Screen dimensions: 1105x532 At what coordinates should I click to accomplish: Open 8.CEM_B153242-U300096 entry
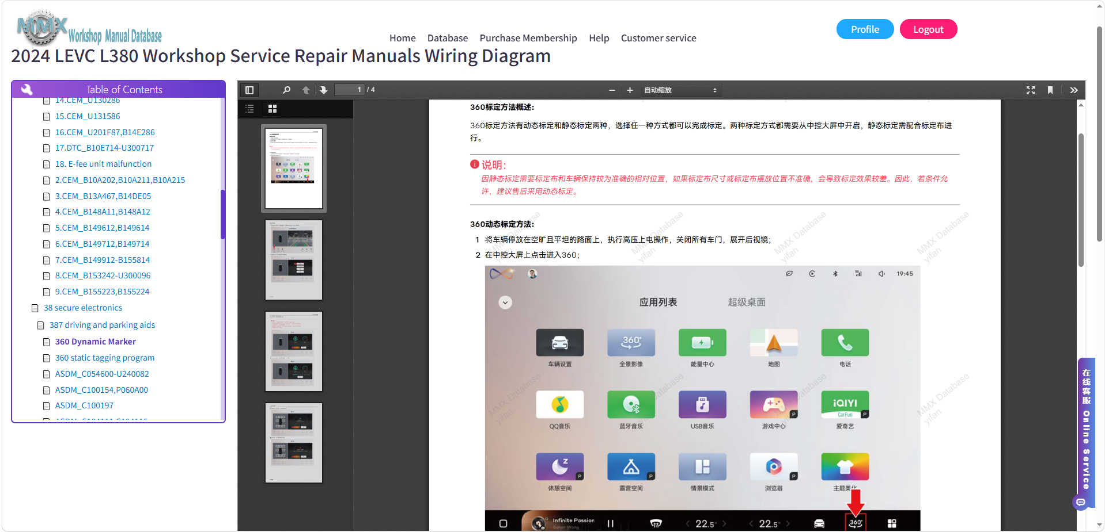click(103, 275)
